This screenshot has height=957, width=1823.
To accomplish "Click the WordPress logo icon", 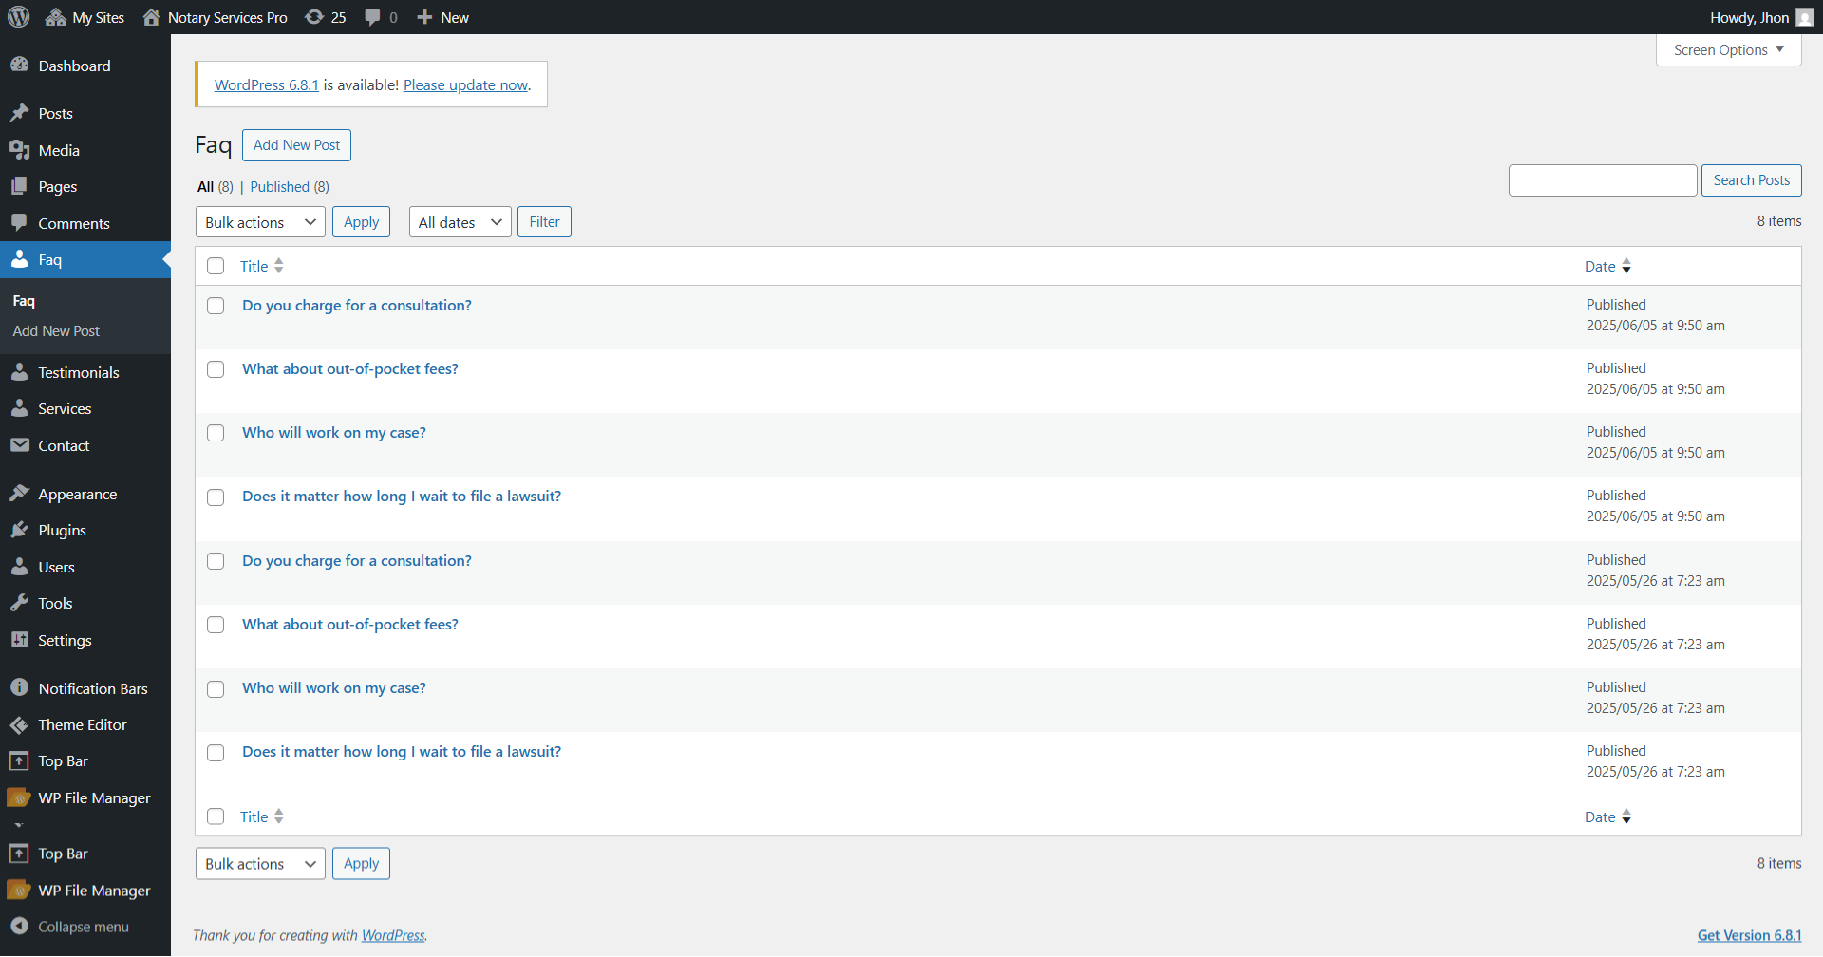I will [19, 17].
